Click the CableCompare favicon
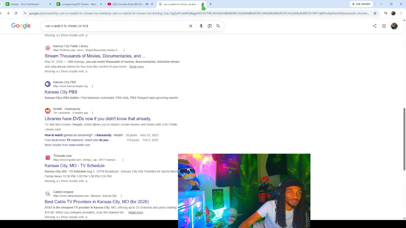 point(48,194)
